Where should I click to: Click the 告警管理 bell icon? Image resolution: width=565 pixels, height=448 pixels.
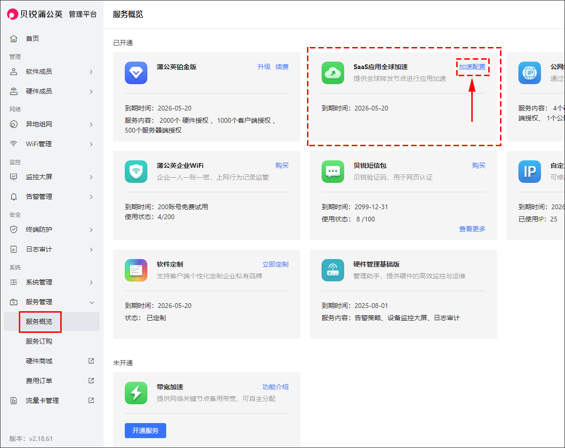14,196
